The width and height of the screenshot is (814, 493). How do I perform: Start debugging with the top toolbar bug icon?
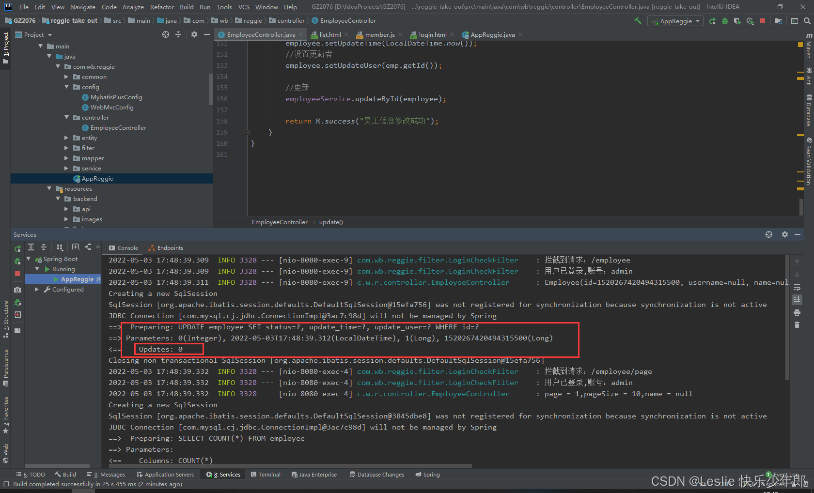[x=725, y=21]
